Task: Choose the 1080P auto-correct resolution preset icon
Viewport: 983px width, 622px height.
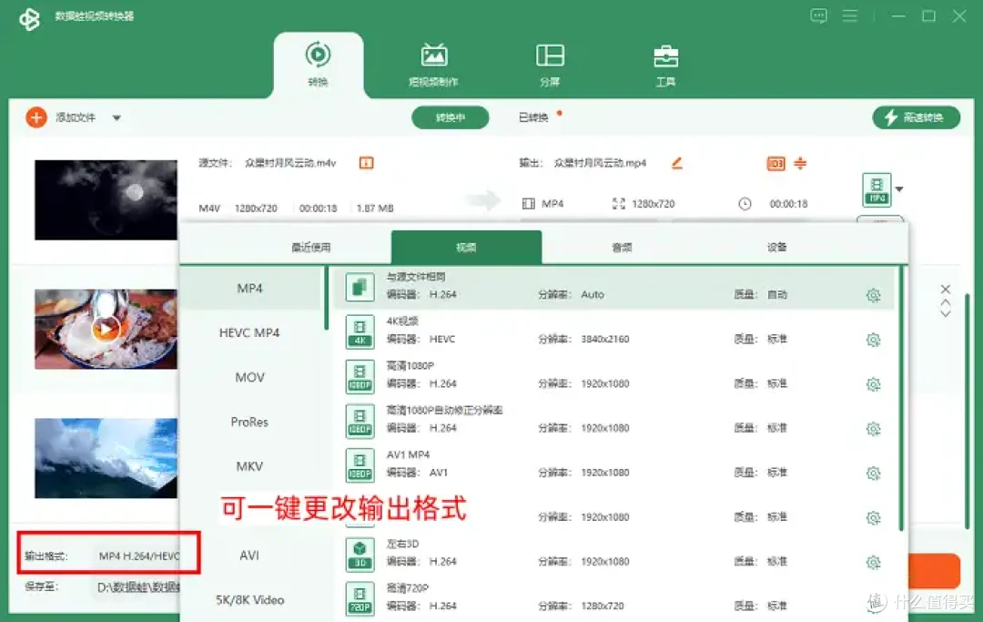Action: [360, 421]
